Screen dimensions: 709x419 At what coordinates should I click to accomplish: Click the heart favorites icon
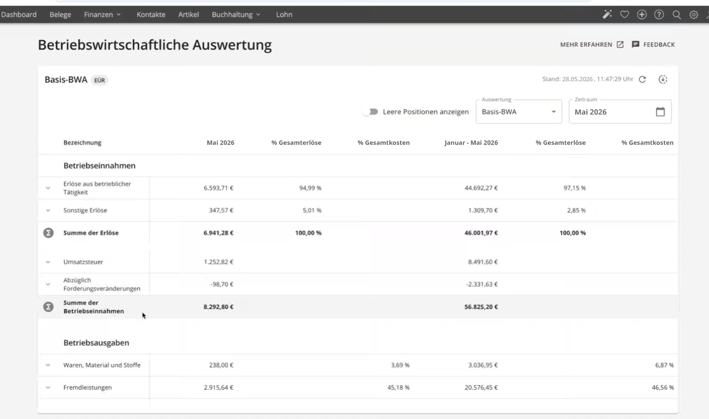pos(625,14)
